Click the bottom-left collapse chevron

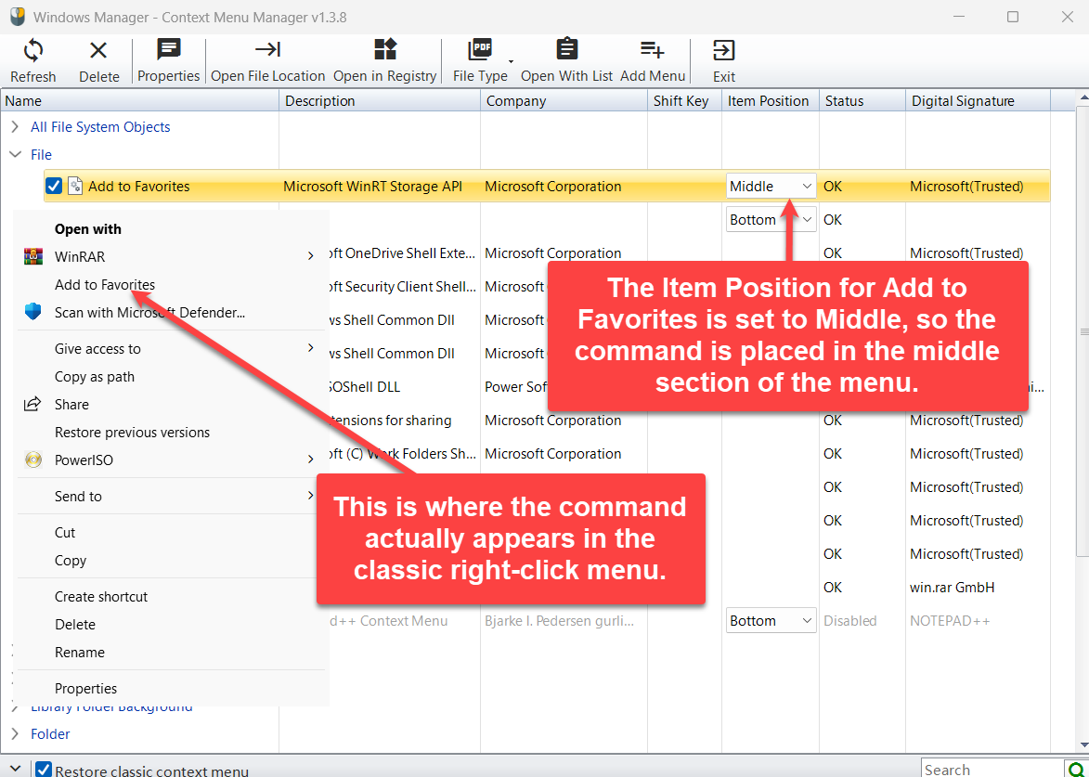tap(15, 768)
